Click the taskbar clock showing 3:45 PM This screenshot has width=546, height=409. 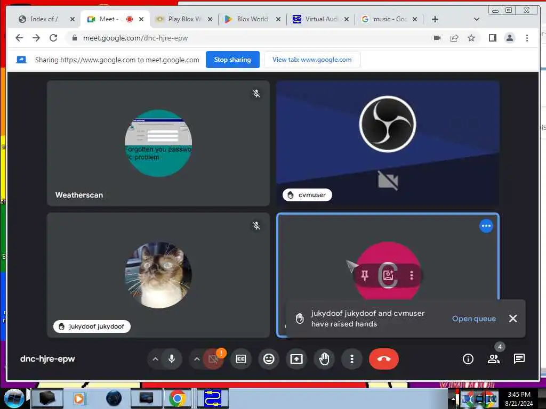[x=519, y=395]
